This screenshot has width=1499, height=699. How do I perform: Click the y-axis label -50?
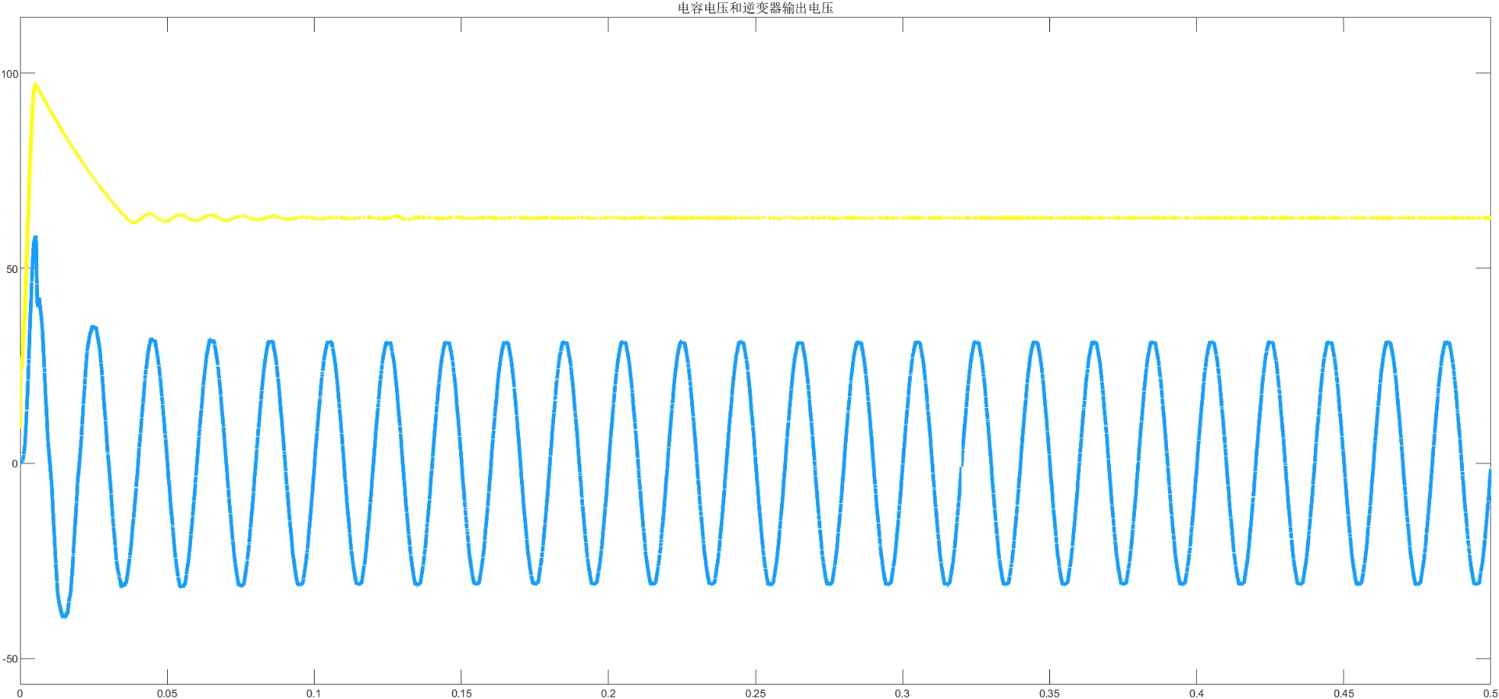point(10,659)
